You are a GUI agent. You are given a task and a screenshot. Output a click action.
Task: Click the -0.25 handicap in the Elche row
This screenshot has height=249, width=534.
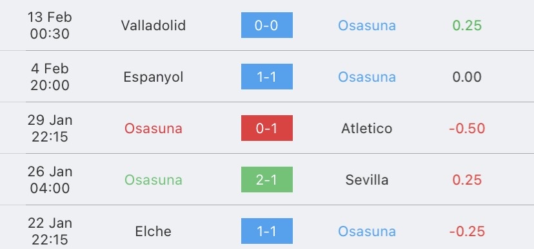click(x=467, y=232)
